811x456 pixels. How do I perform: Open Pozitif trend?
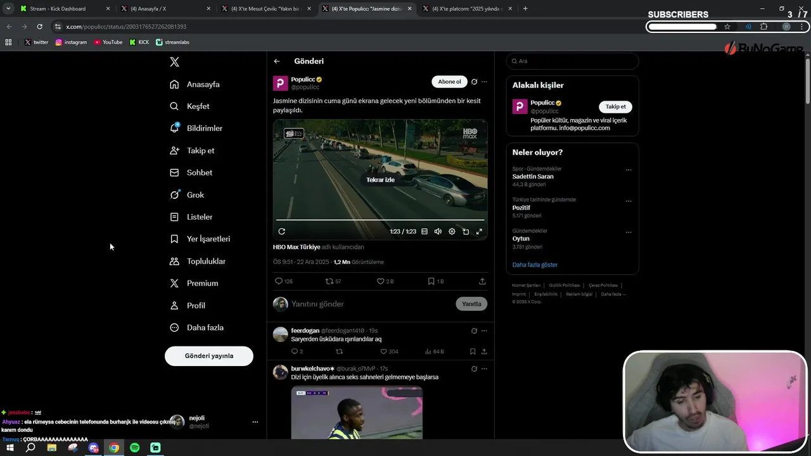[521, 208]
